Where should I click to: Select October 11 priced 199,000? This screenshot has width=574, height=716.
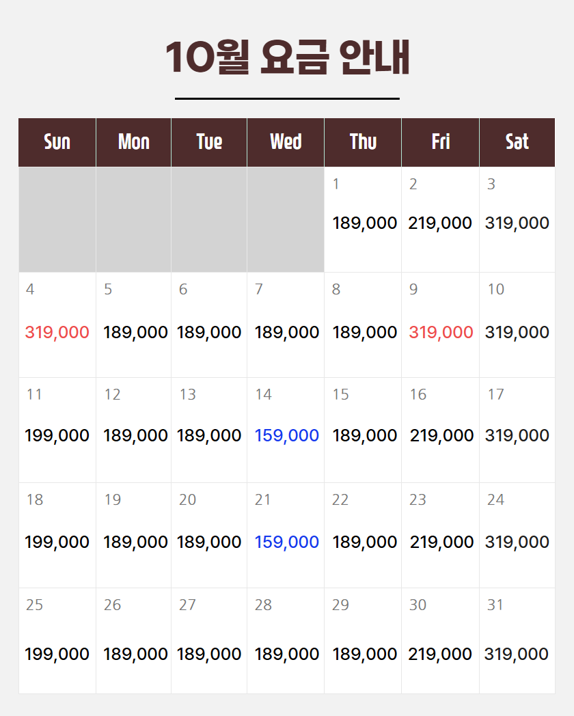[57, 430]
